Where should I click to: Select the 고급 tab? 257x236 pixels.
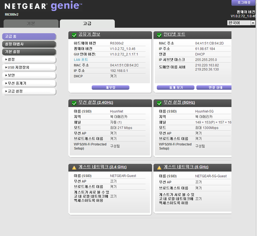[x=87, y=24]
